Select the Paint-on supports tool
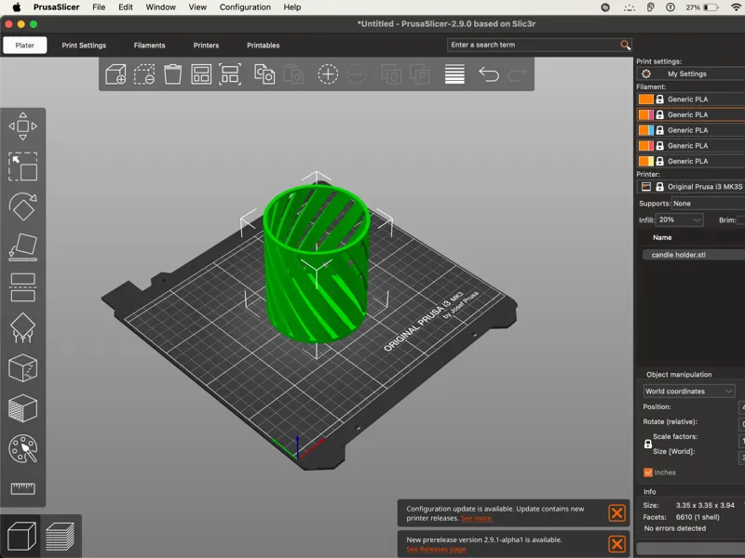 pos(22,328)
